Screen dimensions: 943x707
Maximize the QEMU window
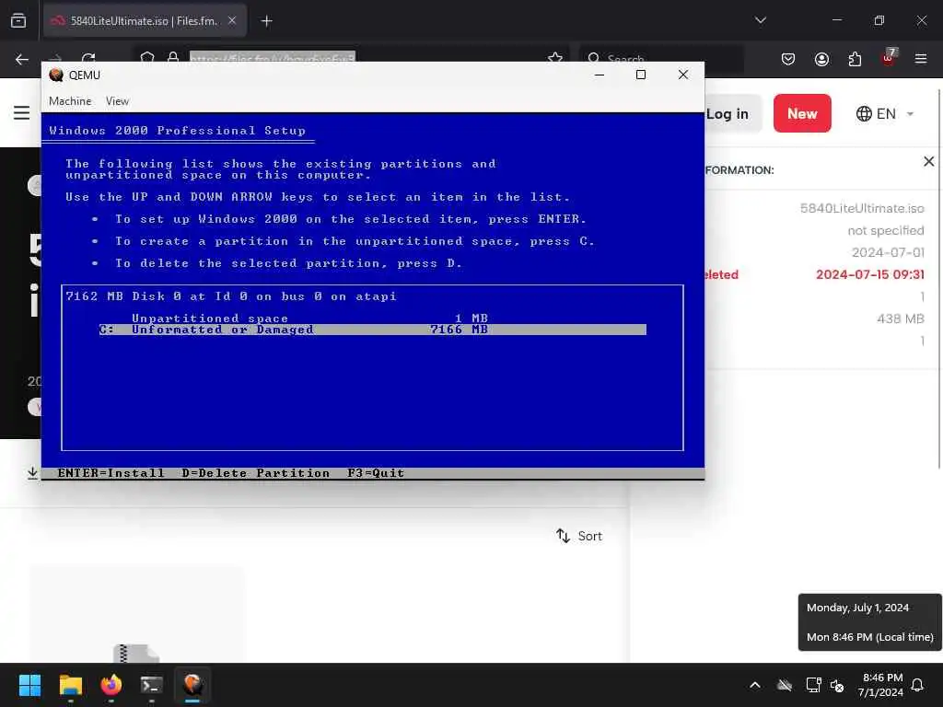pos(641,75)
